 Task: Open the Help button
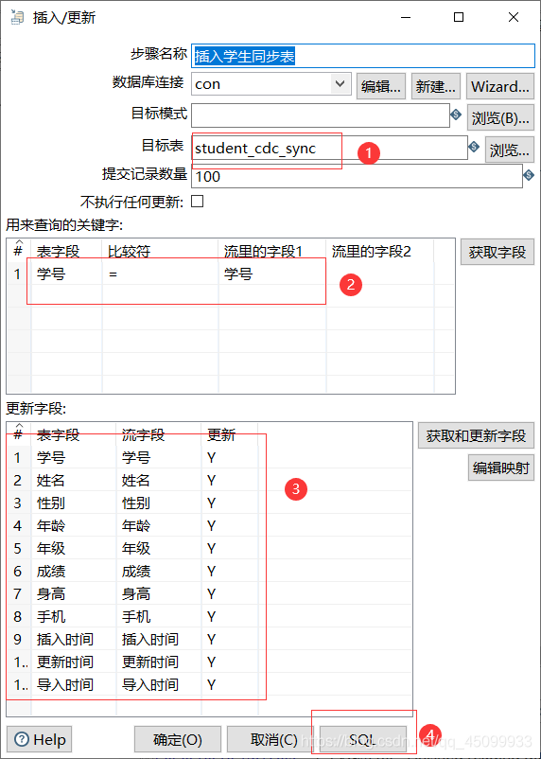coord(40,739)
